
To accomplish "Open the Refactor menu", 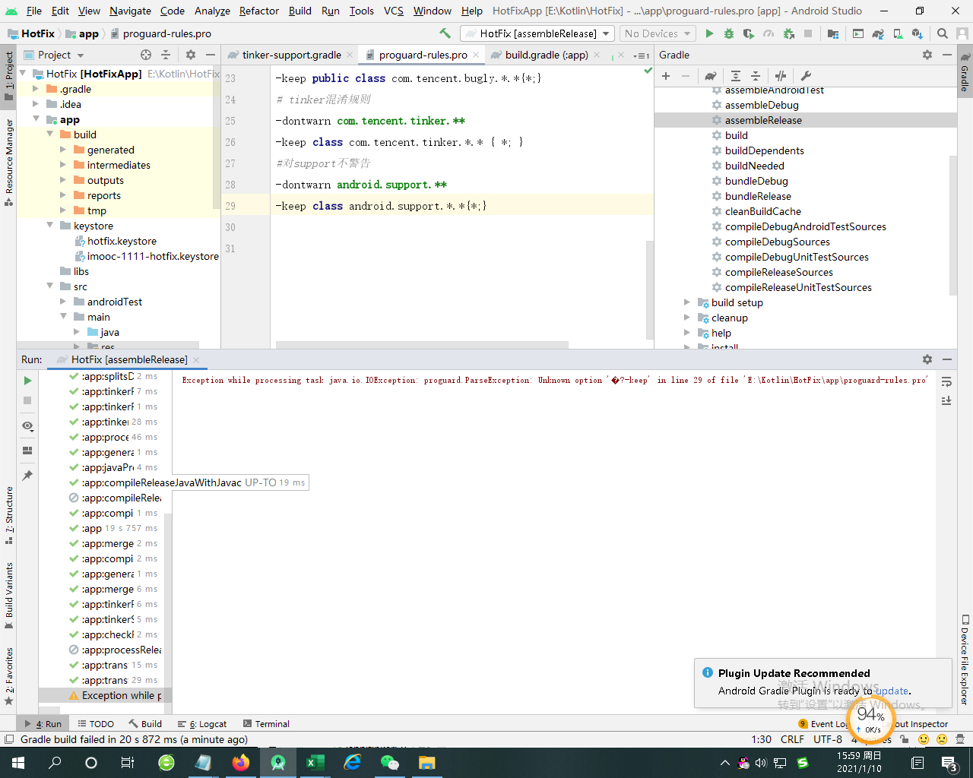I will 259,11.
